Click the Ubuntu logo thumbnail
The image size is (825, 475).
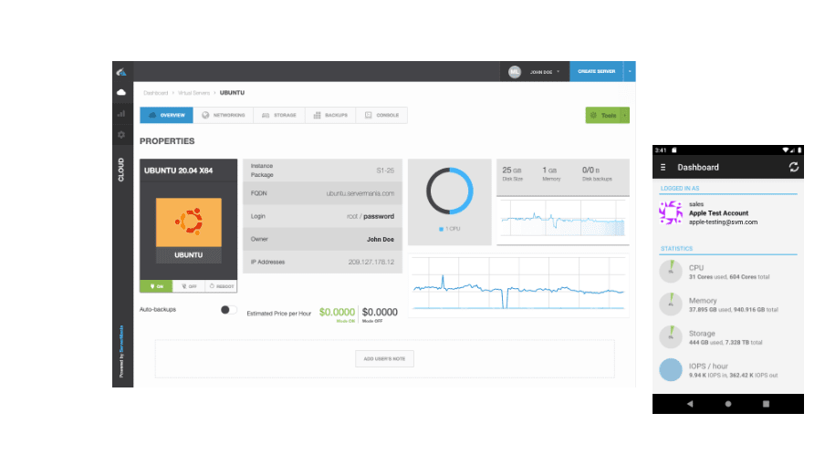189,222
